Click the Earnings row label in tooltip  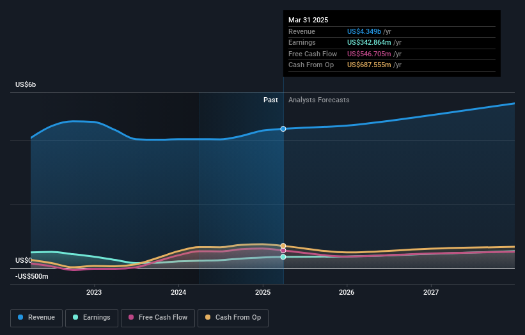click(x=302, y=42)
